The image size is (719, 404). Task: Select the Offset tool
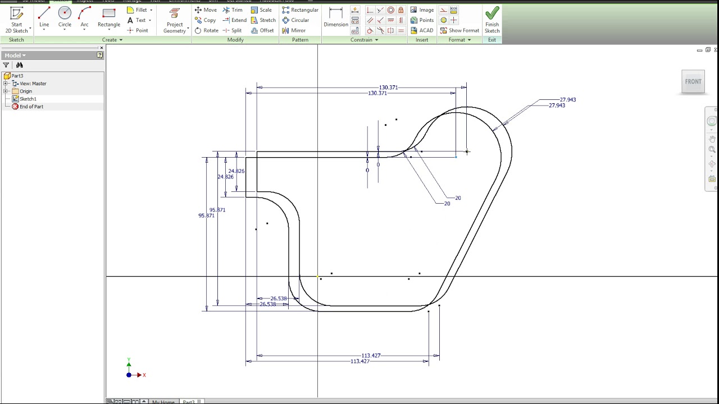click(x=262, y=30)
